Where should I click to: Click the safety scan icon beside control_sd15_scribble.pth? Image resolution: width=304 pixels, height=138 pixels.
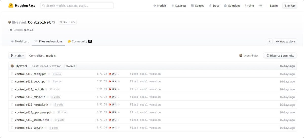click(51, 120)
